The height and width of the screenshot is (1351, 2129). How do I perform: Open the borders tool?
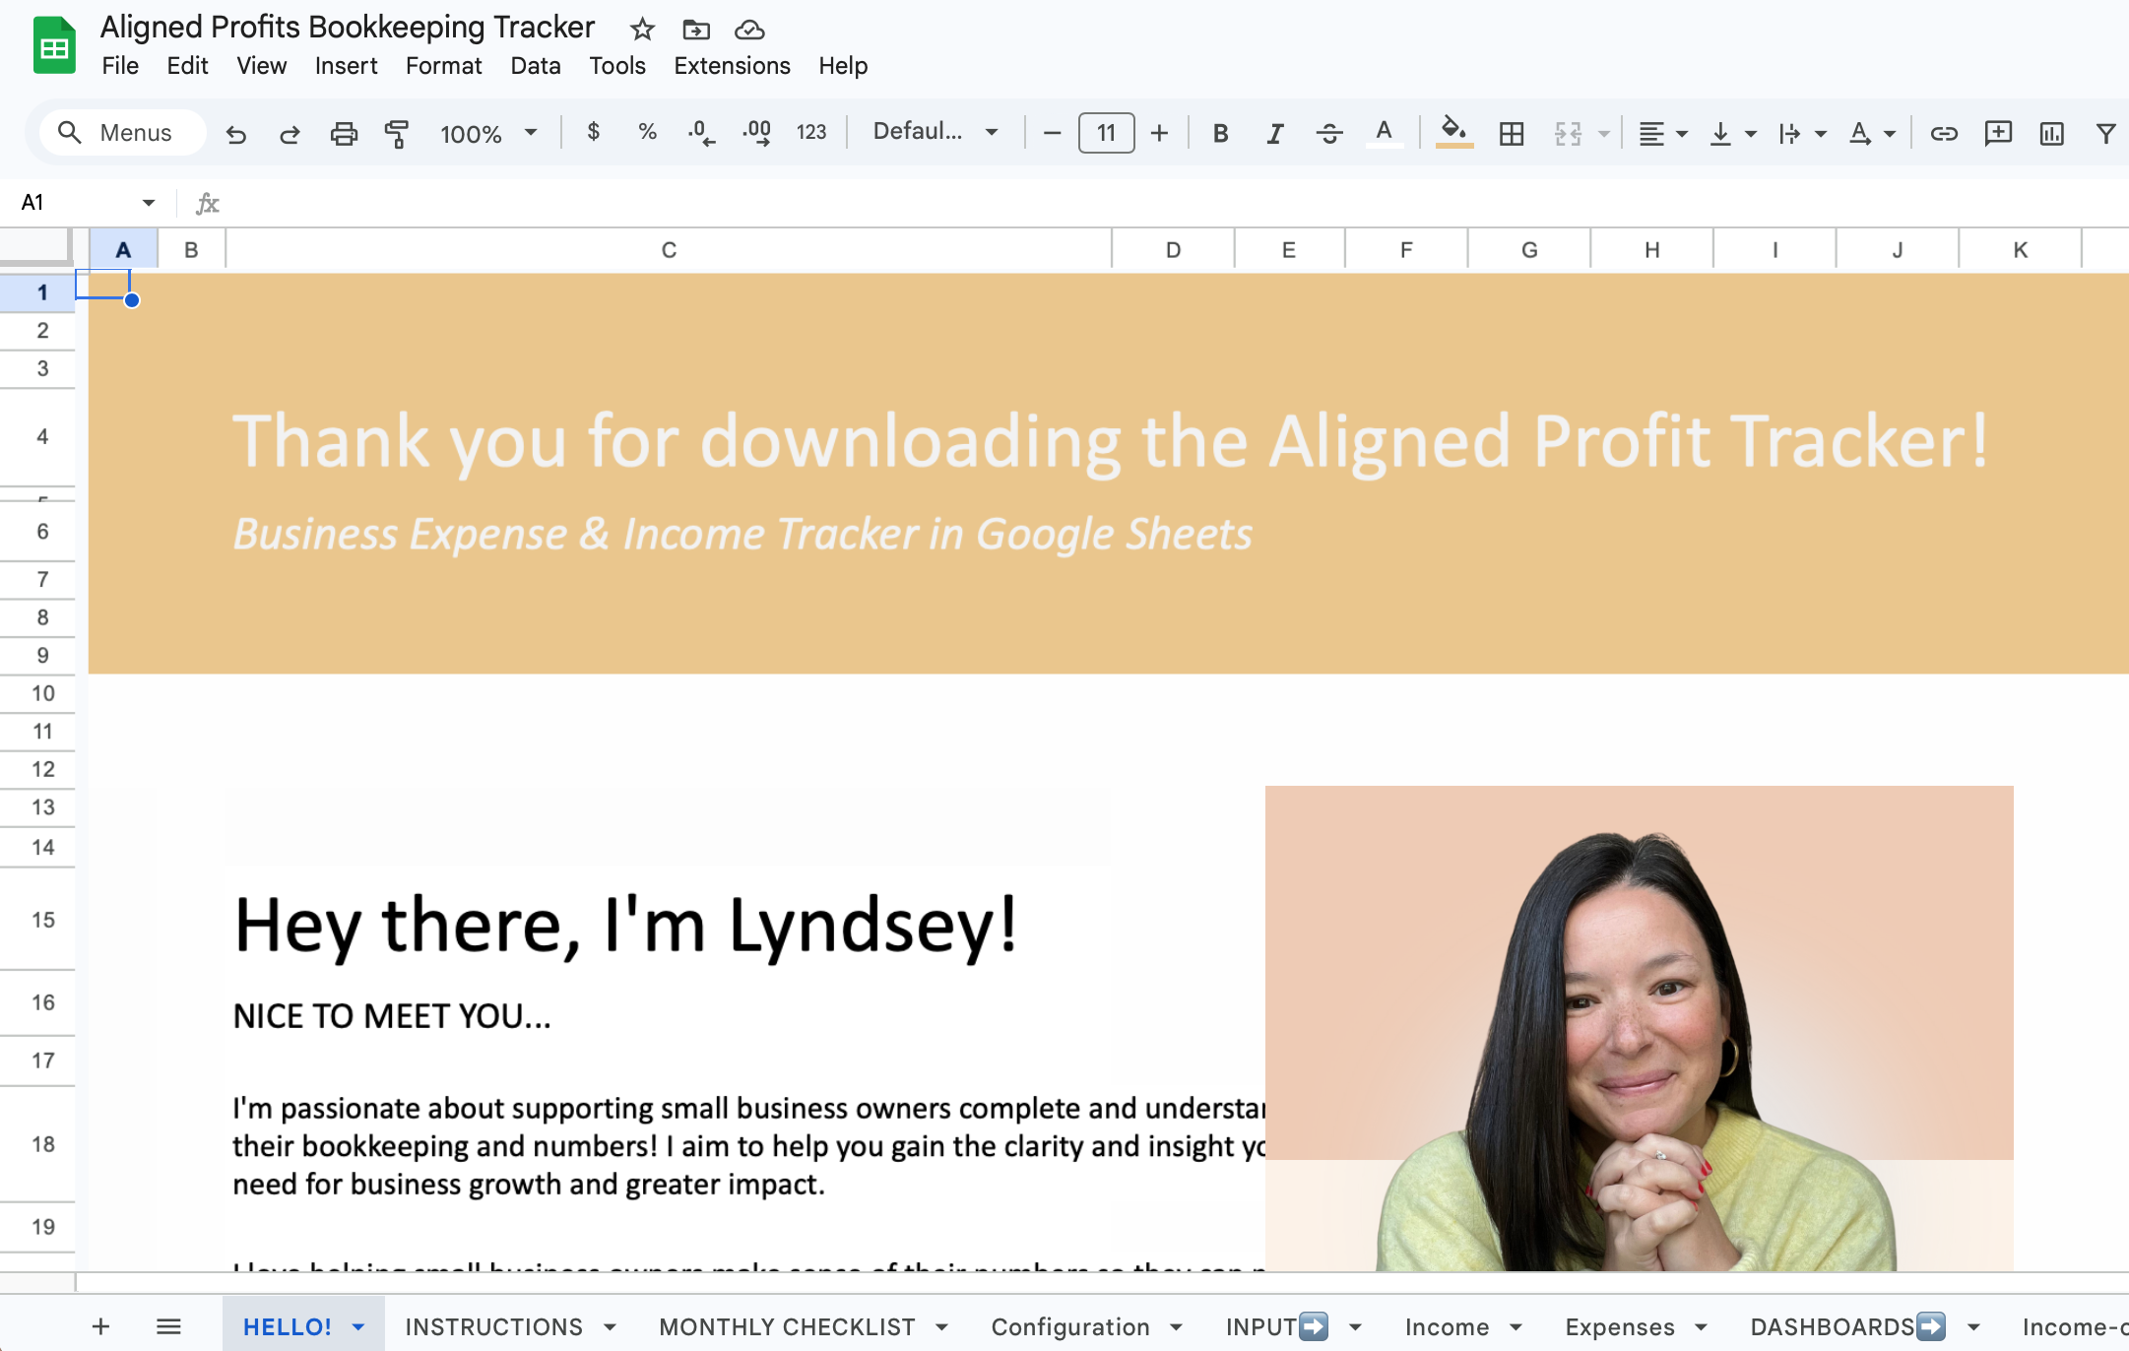pos(1511,133)
